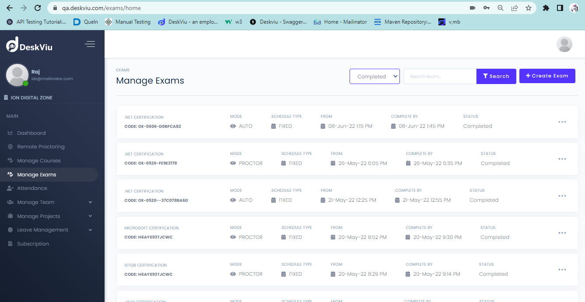Viewport: 585px width, 302px height.
Task: Click eye icon for Microsoft Certification exam
Action: click(233, 237)
